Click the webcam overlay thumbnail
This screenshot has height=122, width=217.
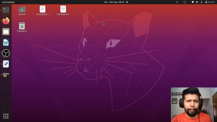(194, 105)
